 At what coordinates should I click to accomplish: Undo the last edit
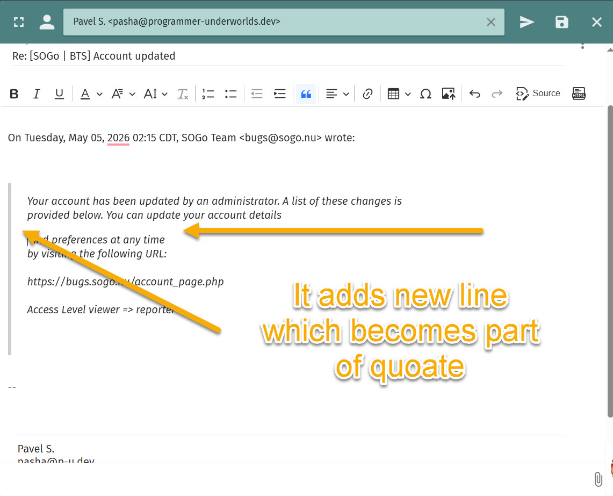pos(474,94)
